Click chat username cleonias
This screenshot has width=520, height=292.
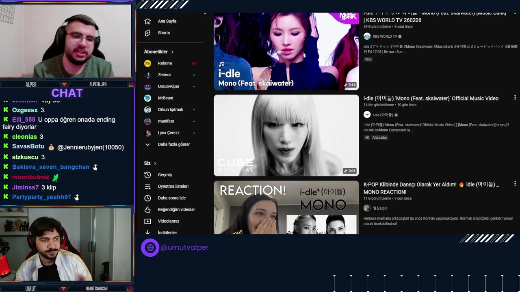[x=24, y=137]
